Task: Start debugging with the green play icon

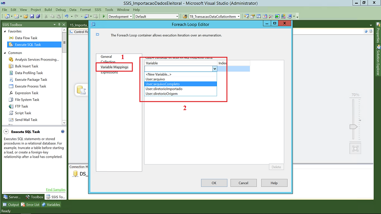Action: (x=104, y=16)
